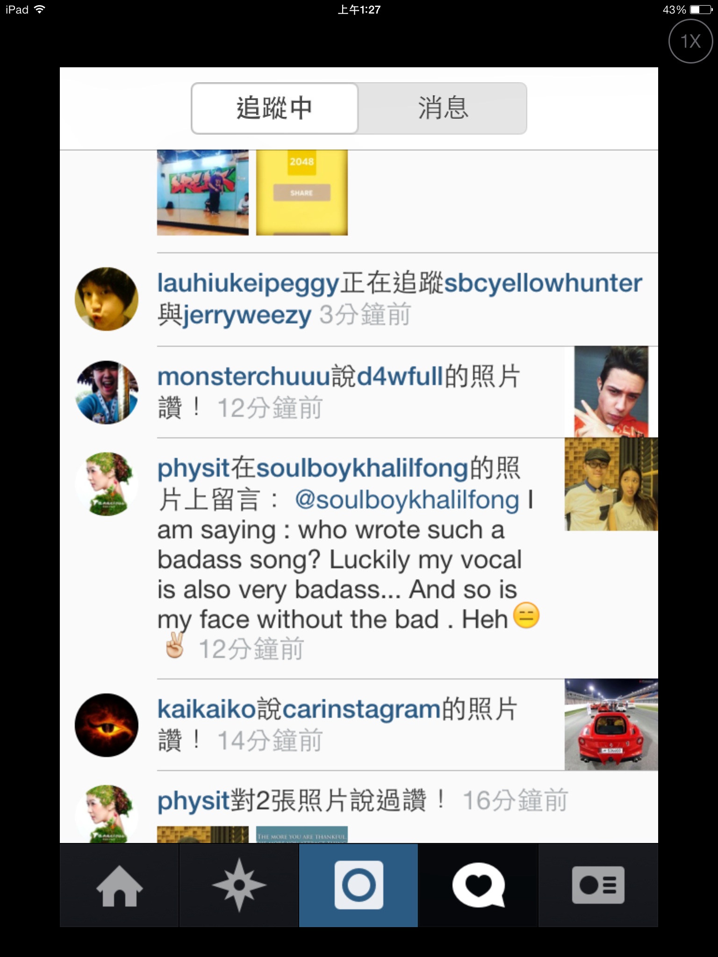Viewport: 718px width, 957px height.
Task: Switch to the 追蹤中 tab
Action: click(x=275, y=108)
